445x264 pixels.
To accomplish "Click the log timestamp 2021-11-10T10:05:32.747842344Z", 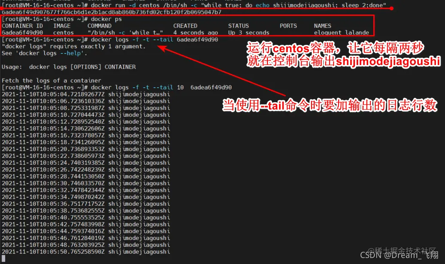I will [53, 190].
